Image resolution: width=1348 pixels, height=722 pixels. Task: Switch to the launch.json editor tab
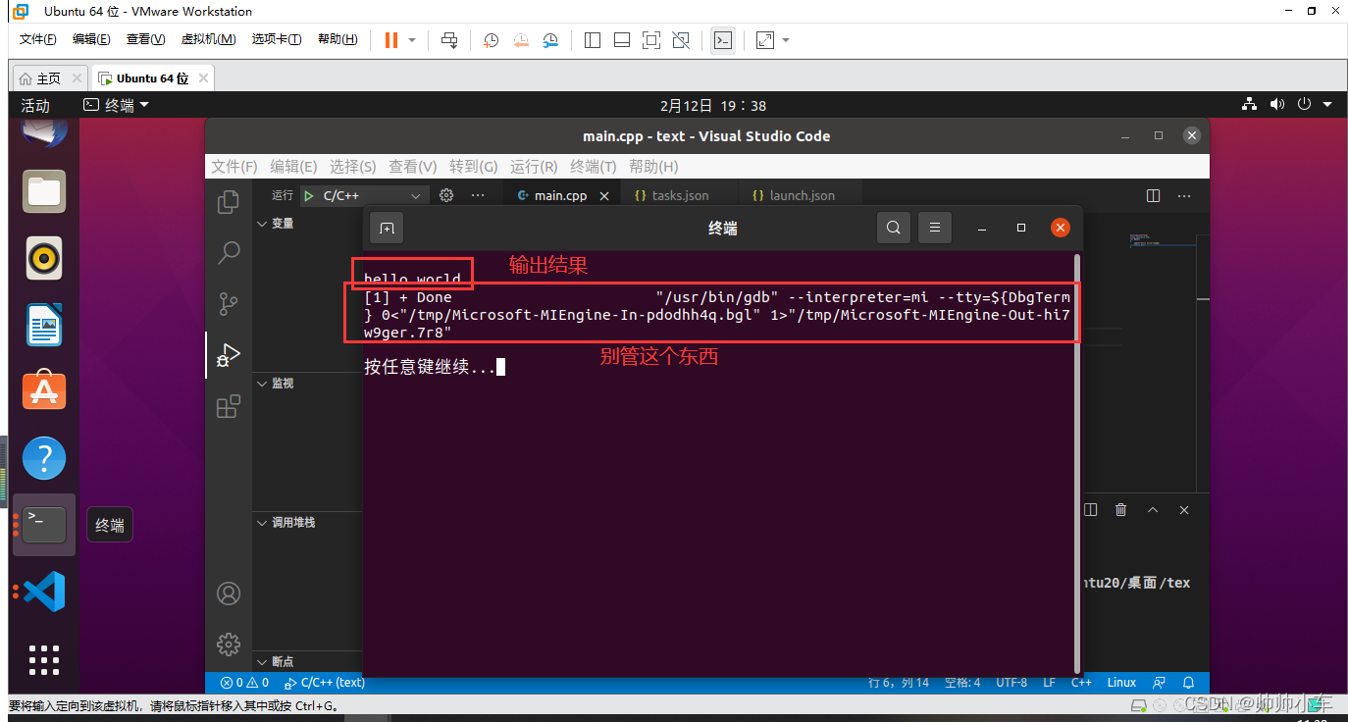click(x=793, y=195)
